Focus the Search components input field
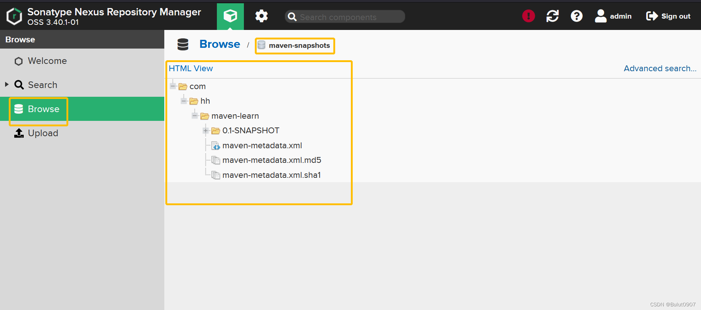701x310 pixels. coord(345,17)
